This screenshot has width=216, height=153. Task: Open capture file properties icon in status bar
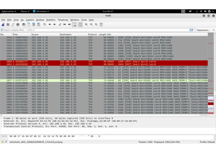[x=6, y=142]
